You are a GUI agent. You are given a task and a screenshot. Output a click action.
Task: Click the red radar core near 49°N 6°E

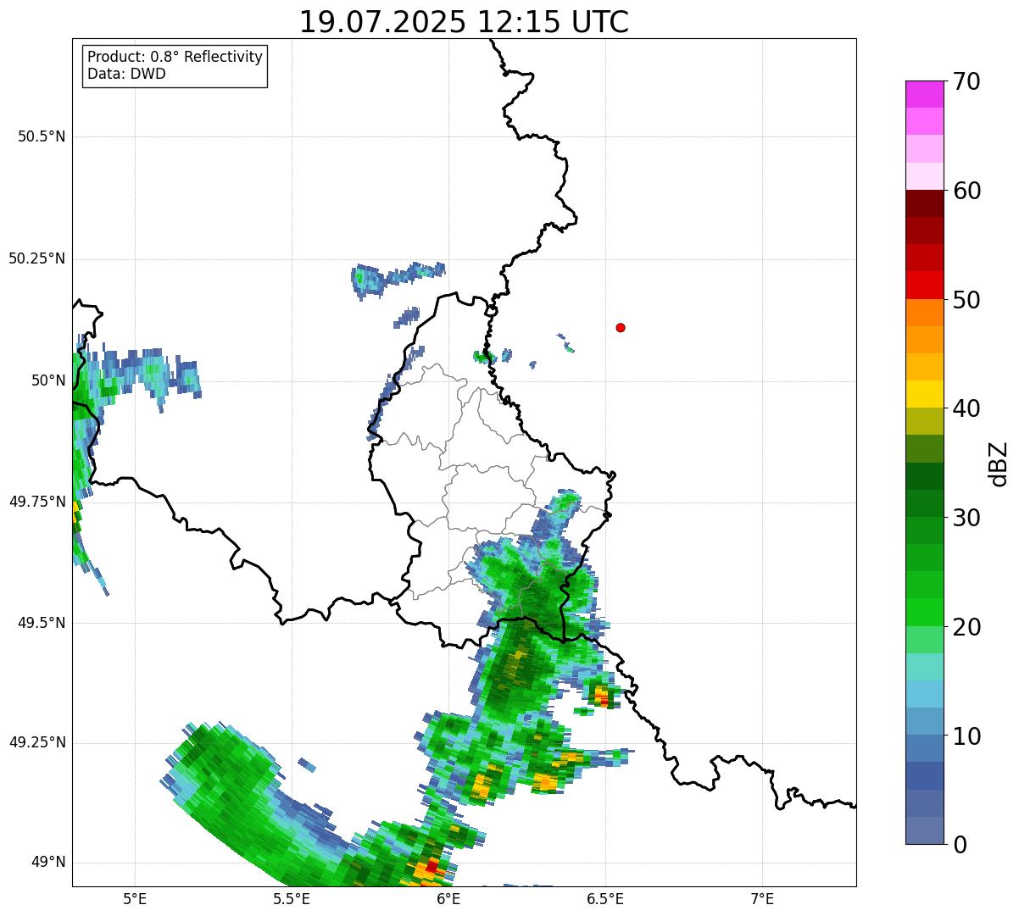(x=432, y=866)
